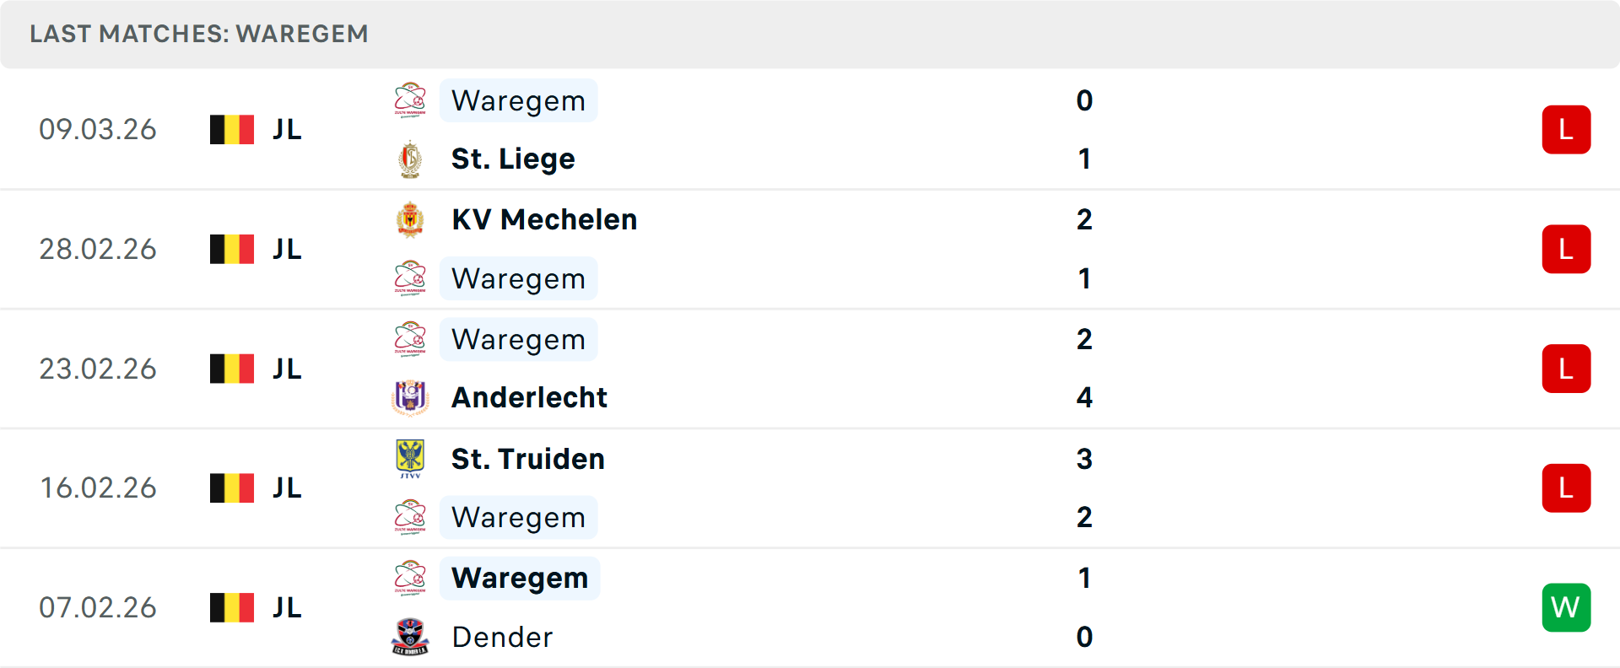Select the St. Liege club logo
The height and width of the screenshot is (668, 1620).
(x=410, y=159)
